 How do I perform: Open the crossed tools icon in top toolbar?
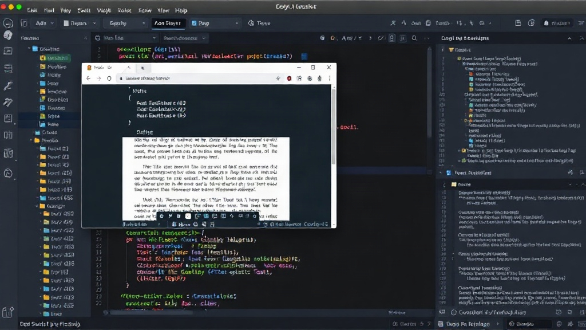393,23
